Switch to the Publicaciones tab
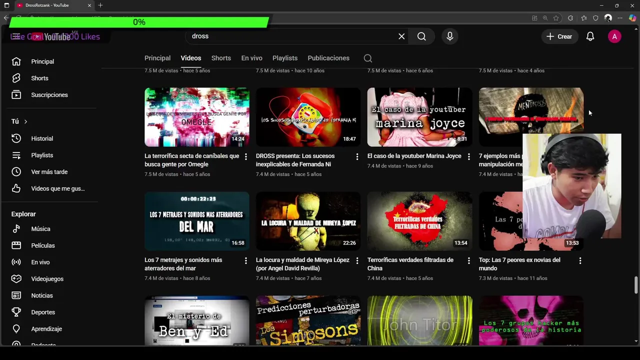This screenshot has height=360, width=640. [328, 58]
